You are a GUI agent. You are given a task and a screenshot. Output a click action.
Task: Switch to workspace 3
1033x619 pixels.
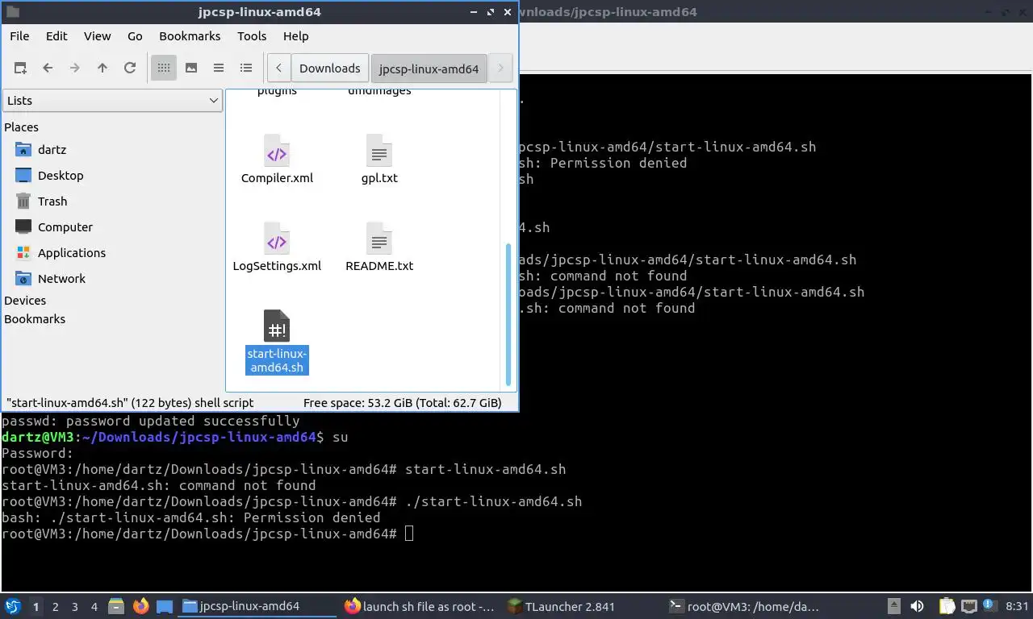(75, 606)
